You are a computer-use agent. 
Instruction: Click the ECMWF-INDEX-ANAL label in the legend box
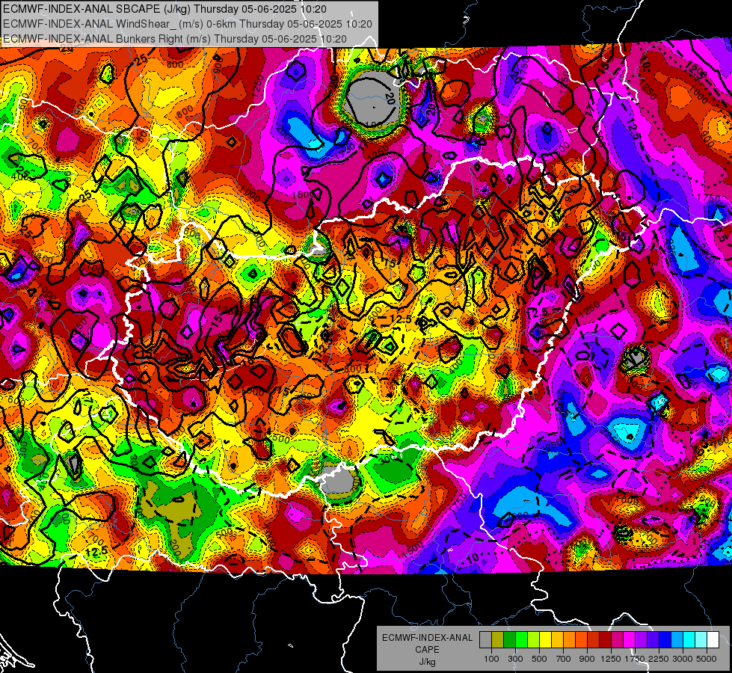427,638
